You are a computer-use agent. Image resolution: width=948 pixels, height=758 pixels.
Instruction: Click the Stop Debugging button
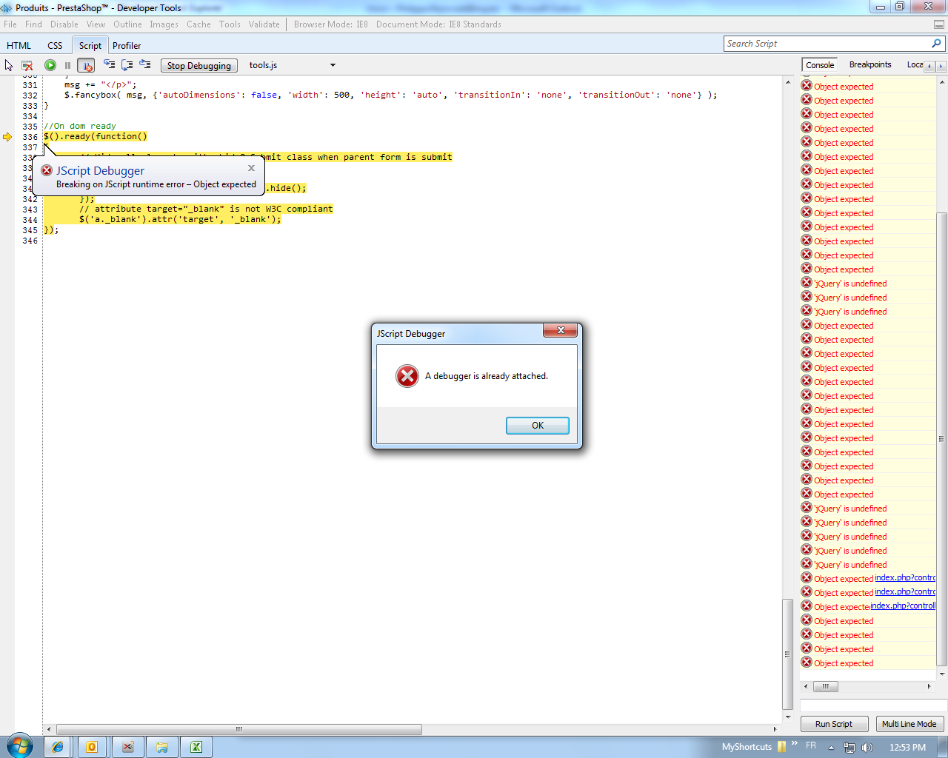click(x=199, y=65)
